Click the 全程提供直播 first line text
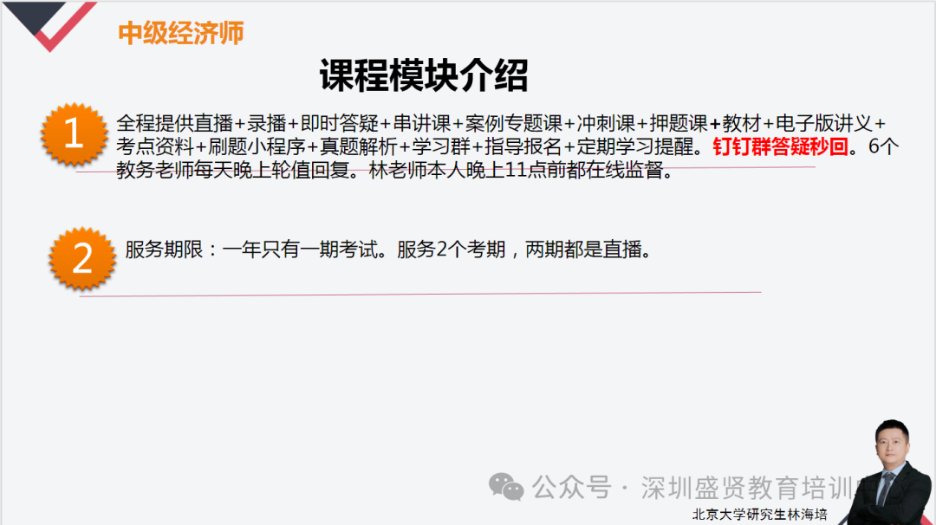This screenshot has width=936, height=525. [501, 124]
